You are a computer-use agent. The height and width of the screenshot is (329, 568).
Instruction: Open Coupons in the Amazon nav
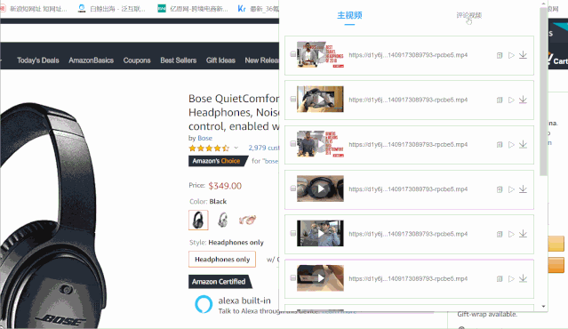137,60
